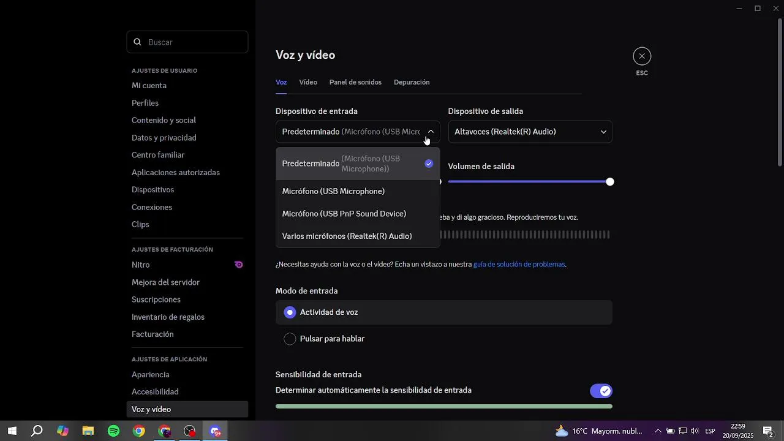Click the battery tray icon
The image size is (784, 441).
(x=670, y=431)
